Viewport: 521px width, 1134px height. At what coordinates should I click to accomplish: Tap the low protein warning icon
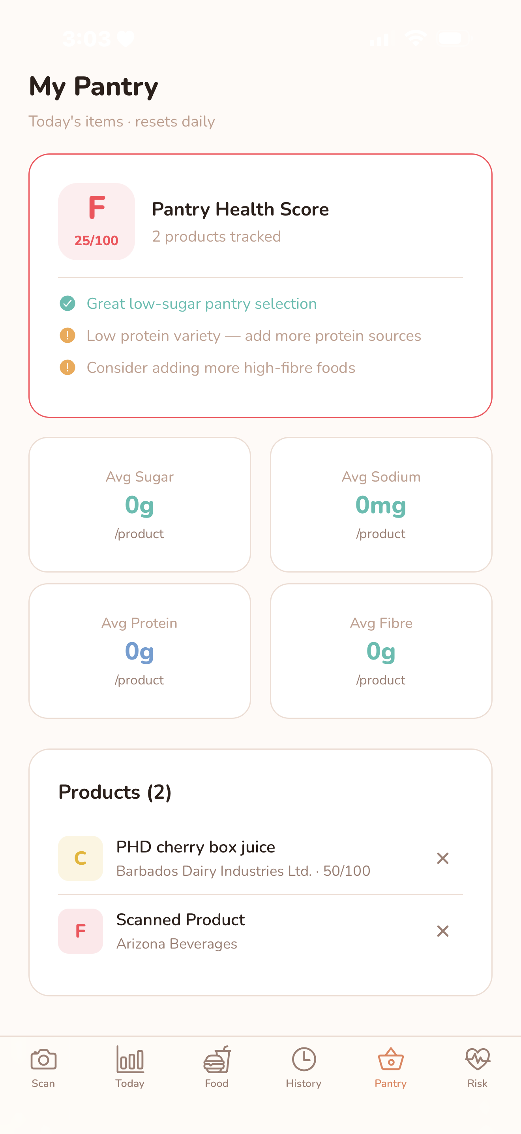point(67,335)
